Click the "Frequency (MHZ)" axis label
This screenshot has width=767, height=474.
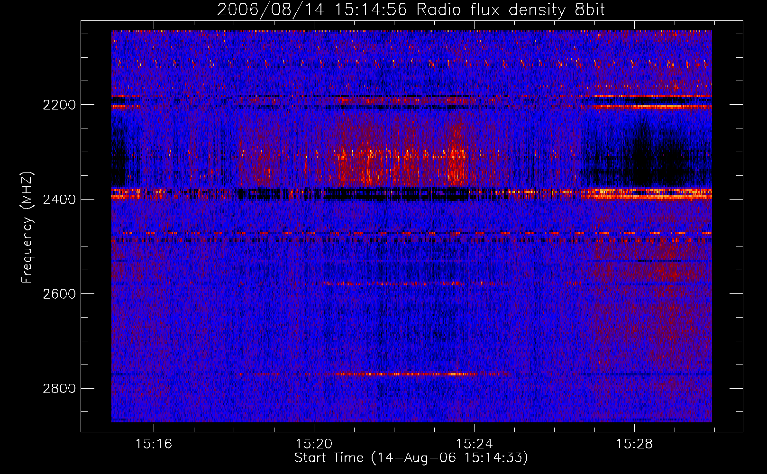point(27,228)
